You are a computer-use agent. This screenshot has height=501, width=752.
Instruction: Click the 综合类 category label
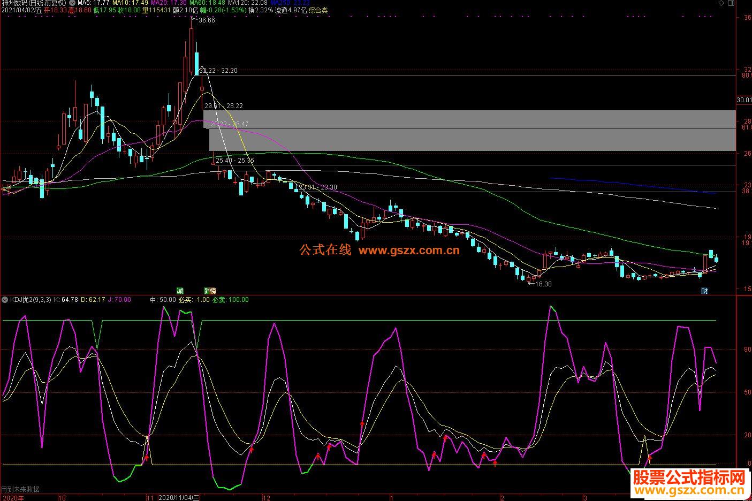(318, 10)
